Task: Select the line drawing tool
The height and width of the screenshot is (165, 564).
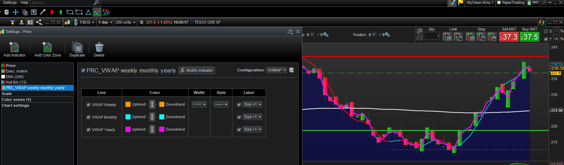Action: pyautogui.click(x=43, y=12)
